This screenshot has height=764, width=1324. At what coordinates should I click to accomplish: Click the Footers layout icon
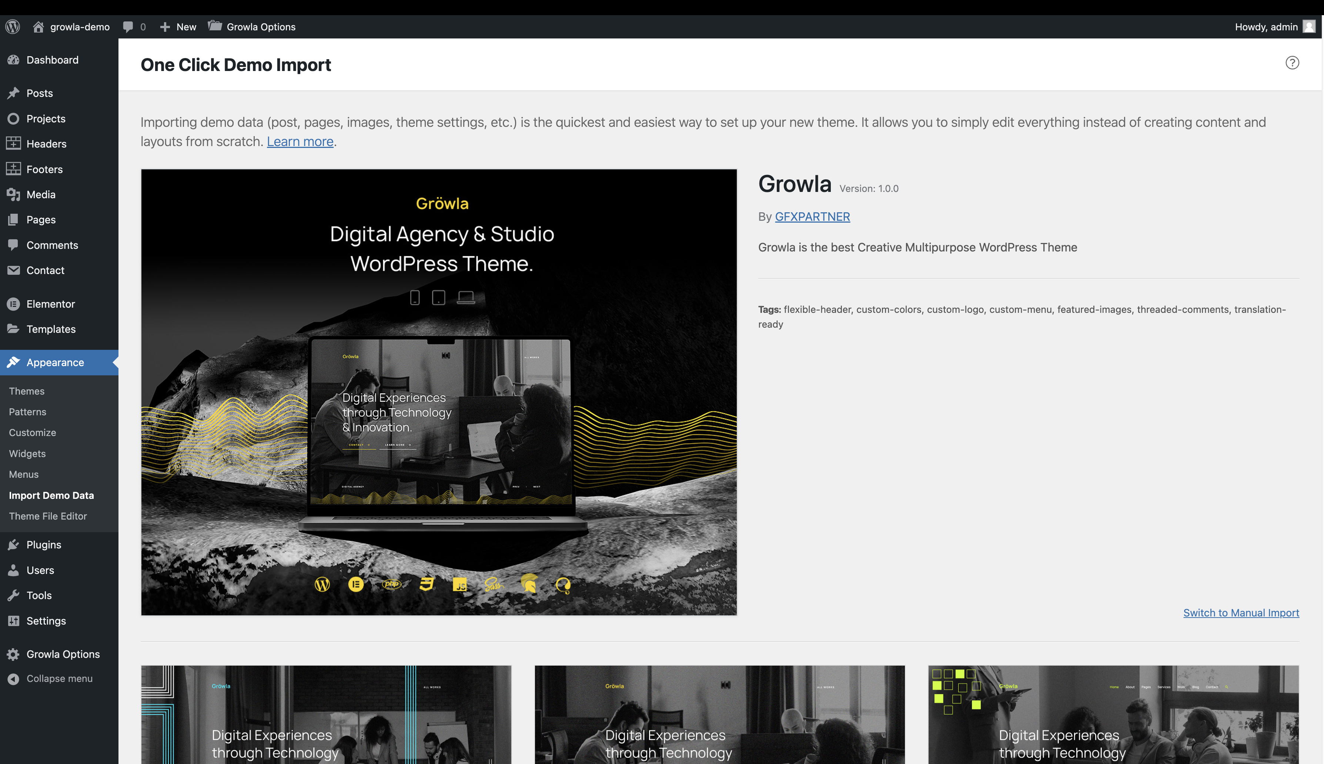click(14, 169)
